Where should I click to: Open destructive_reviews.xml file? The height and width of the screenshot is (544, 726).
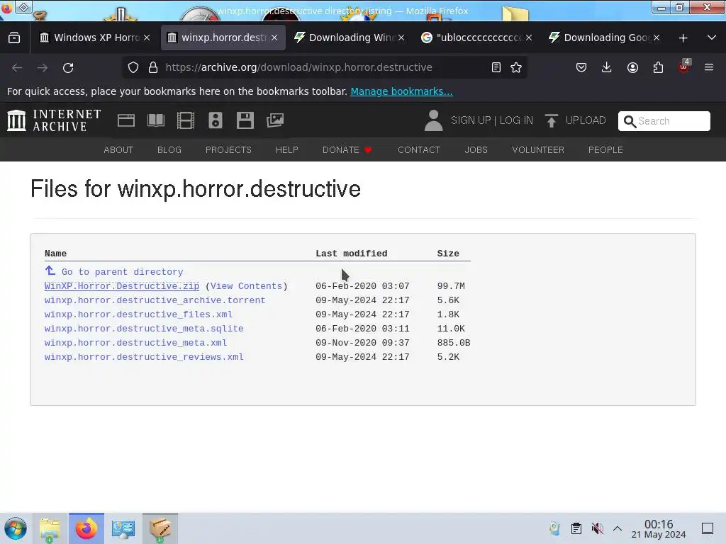144,357
